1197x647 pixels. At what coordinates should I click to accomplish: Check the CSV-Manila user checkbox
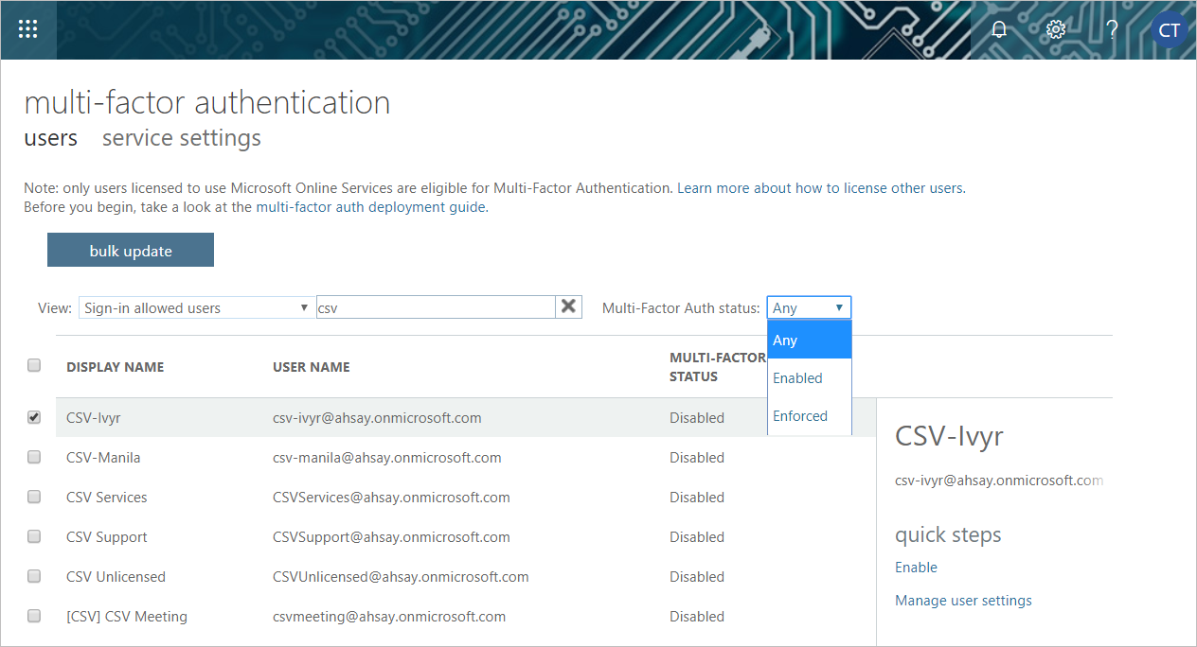tap(34, 457)
